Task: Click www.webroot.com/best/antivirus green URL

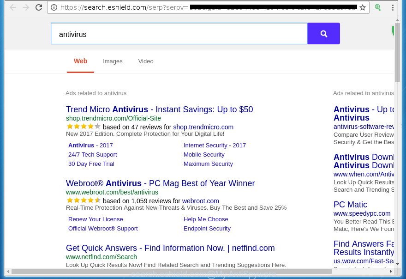Action: tap(112, 193)
